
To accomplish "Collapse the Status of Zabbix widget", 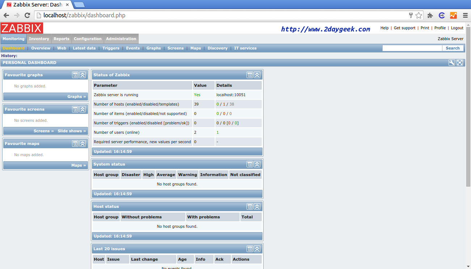I will 257,75.
